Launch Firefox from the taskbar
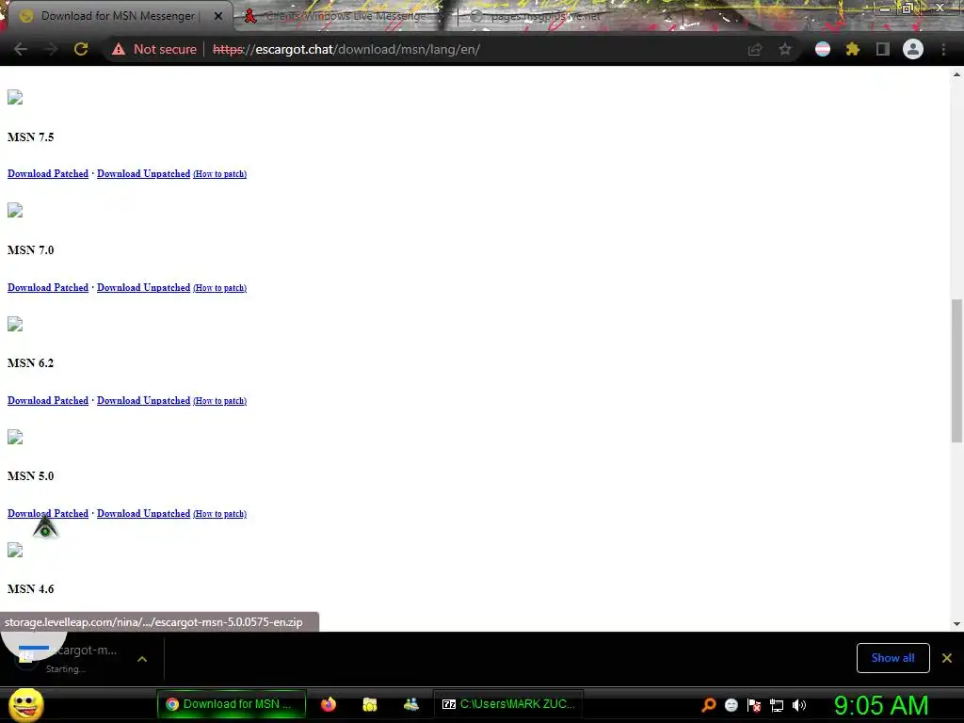The image size is (964, 723). pyautogui.click(x=329, y=704)
